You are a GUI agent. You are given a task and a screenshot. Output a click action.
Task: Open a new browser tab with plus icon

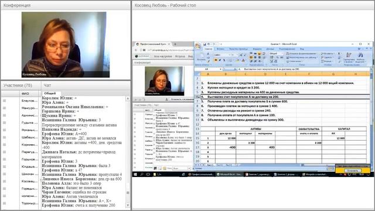pyautogui.click(x=175, y=45)
